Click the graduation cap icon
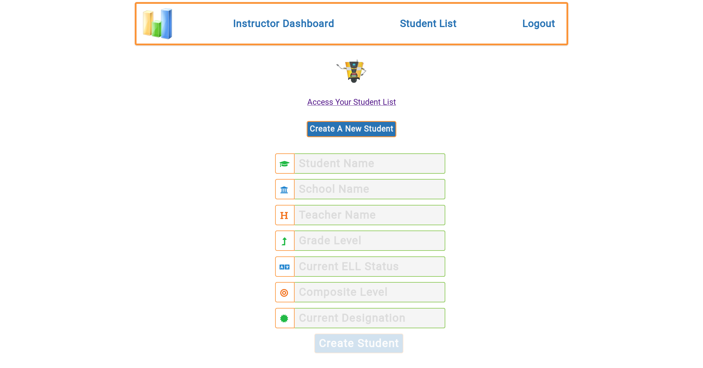This screenshot has height=368, width=703. pyautogui.click(x=285, y=164)
